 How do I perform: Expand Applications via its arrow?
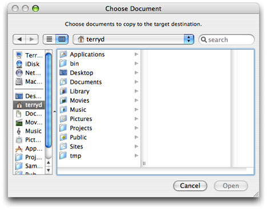(136, 54)
